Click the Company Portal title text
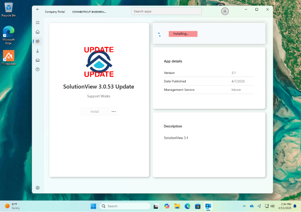This screenshot has width=301, height=212. tap(55, 12)
